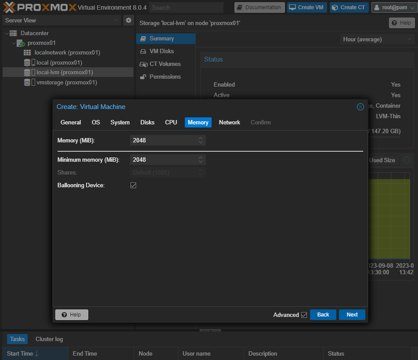The width and height of the screenshot is (418, 360).
Task: Click the top Search input field
Action: tap(186, 7)
